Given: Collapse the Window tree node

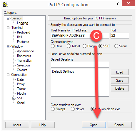Looking at the screenshot, I should (8, 46).
